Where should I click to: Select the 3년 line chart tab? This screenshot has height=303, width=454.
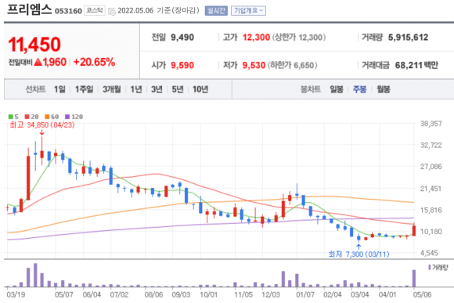[157, 89]
